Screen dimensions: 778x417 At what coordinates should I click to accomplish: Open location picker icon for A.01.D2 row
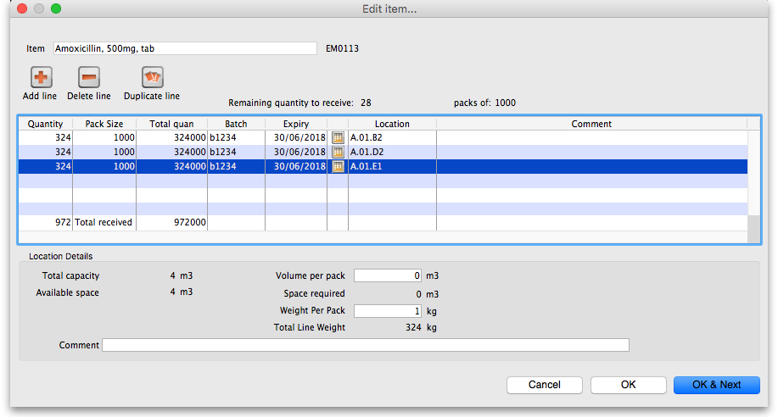(x=338, y=152)
